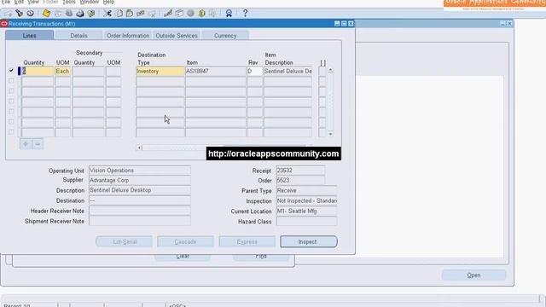The height and width of the screenshot is (307, 546).
Task: Click the Shipment Receiver Note field
Action: point(140,221)
